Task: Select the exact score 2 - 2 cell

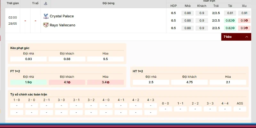Action: [x=195, y=109]
